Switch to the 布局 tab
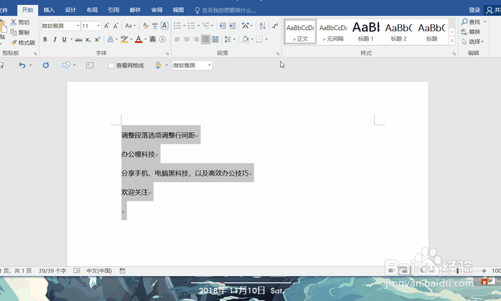 tap(92, 10)
